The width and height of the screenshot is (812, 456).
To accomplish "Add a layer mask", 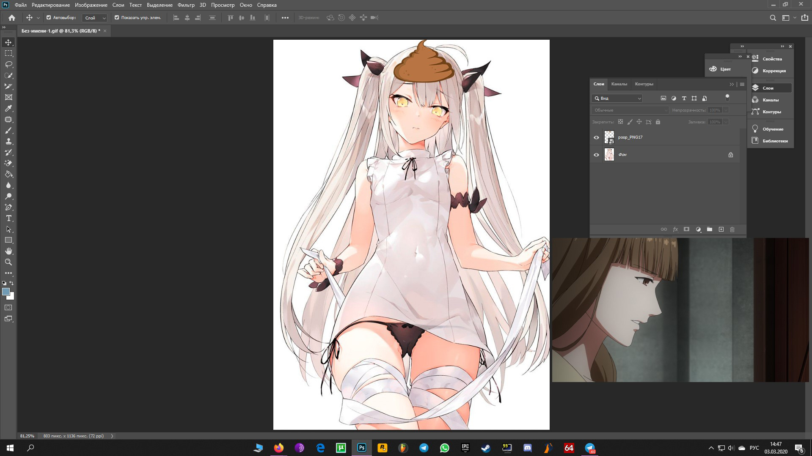I will coord(687,229).
